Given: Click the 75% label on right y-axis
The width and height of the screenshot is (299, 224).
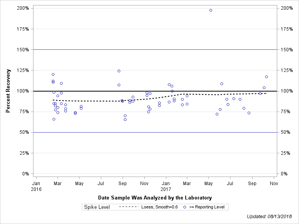Looking at the screenshot, I should click(285, 112).
